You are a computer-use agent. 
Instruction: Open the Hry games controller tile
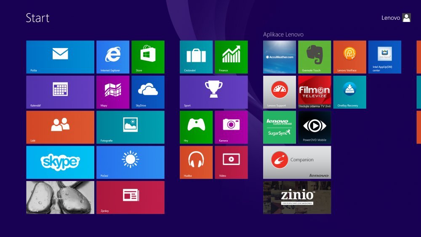(196, 127)
